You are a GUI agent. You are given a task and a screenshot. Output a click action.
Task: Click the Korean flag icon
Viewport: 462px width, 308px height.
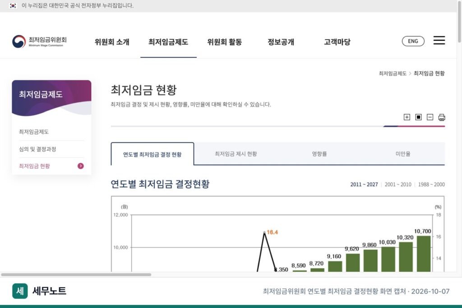[13, 5]
